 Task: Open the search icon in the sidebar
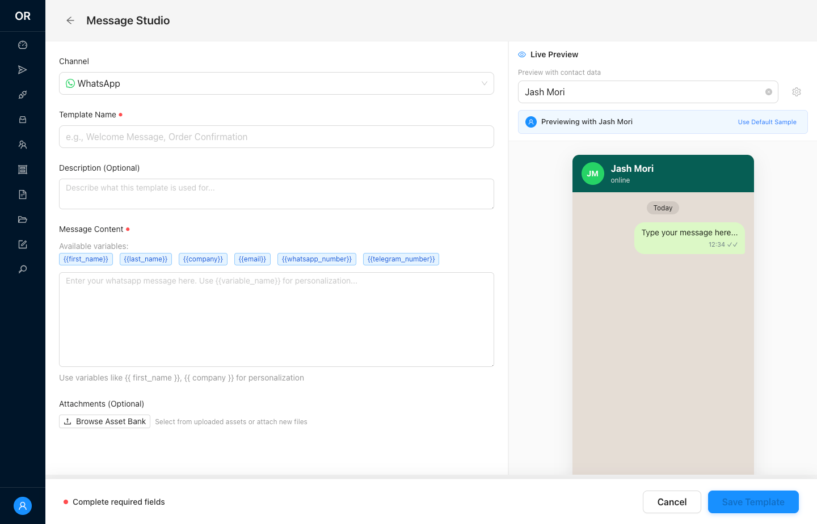[x=23, y=269]
